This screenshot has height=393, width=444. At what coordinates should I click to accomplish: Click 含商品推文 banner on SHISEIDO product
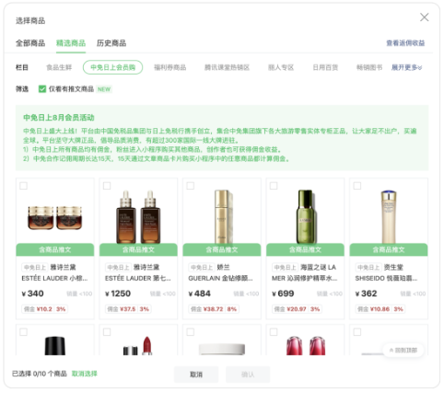pos(389,249)
